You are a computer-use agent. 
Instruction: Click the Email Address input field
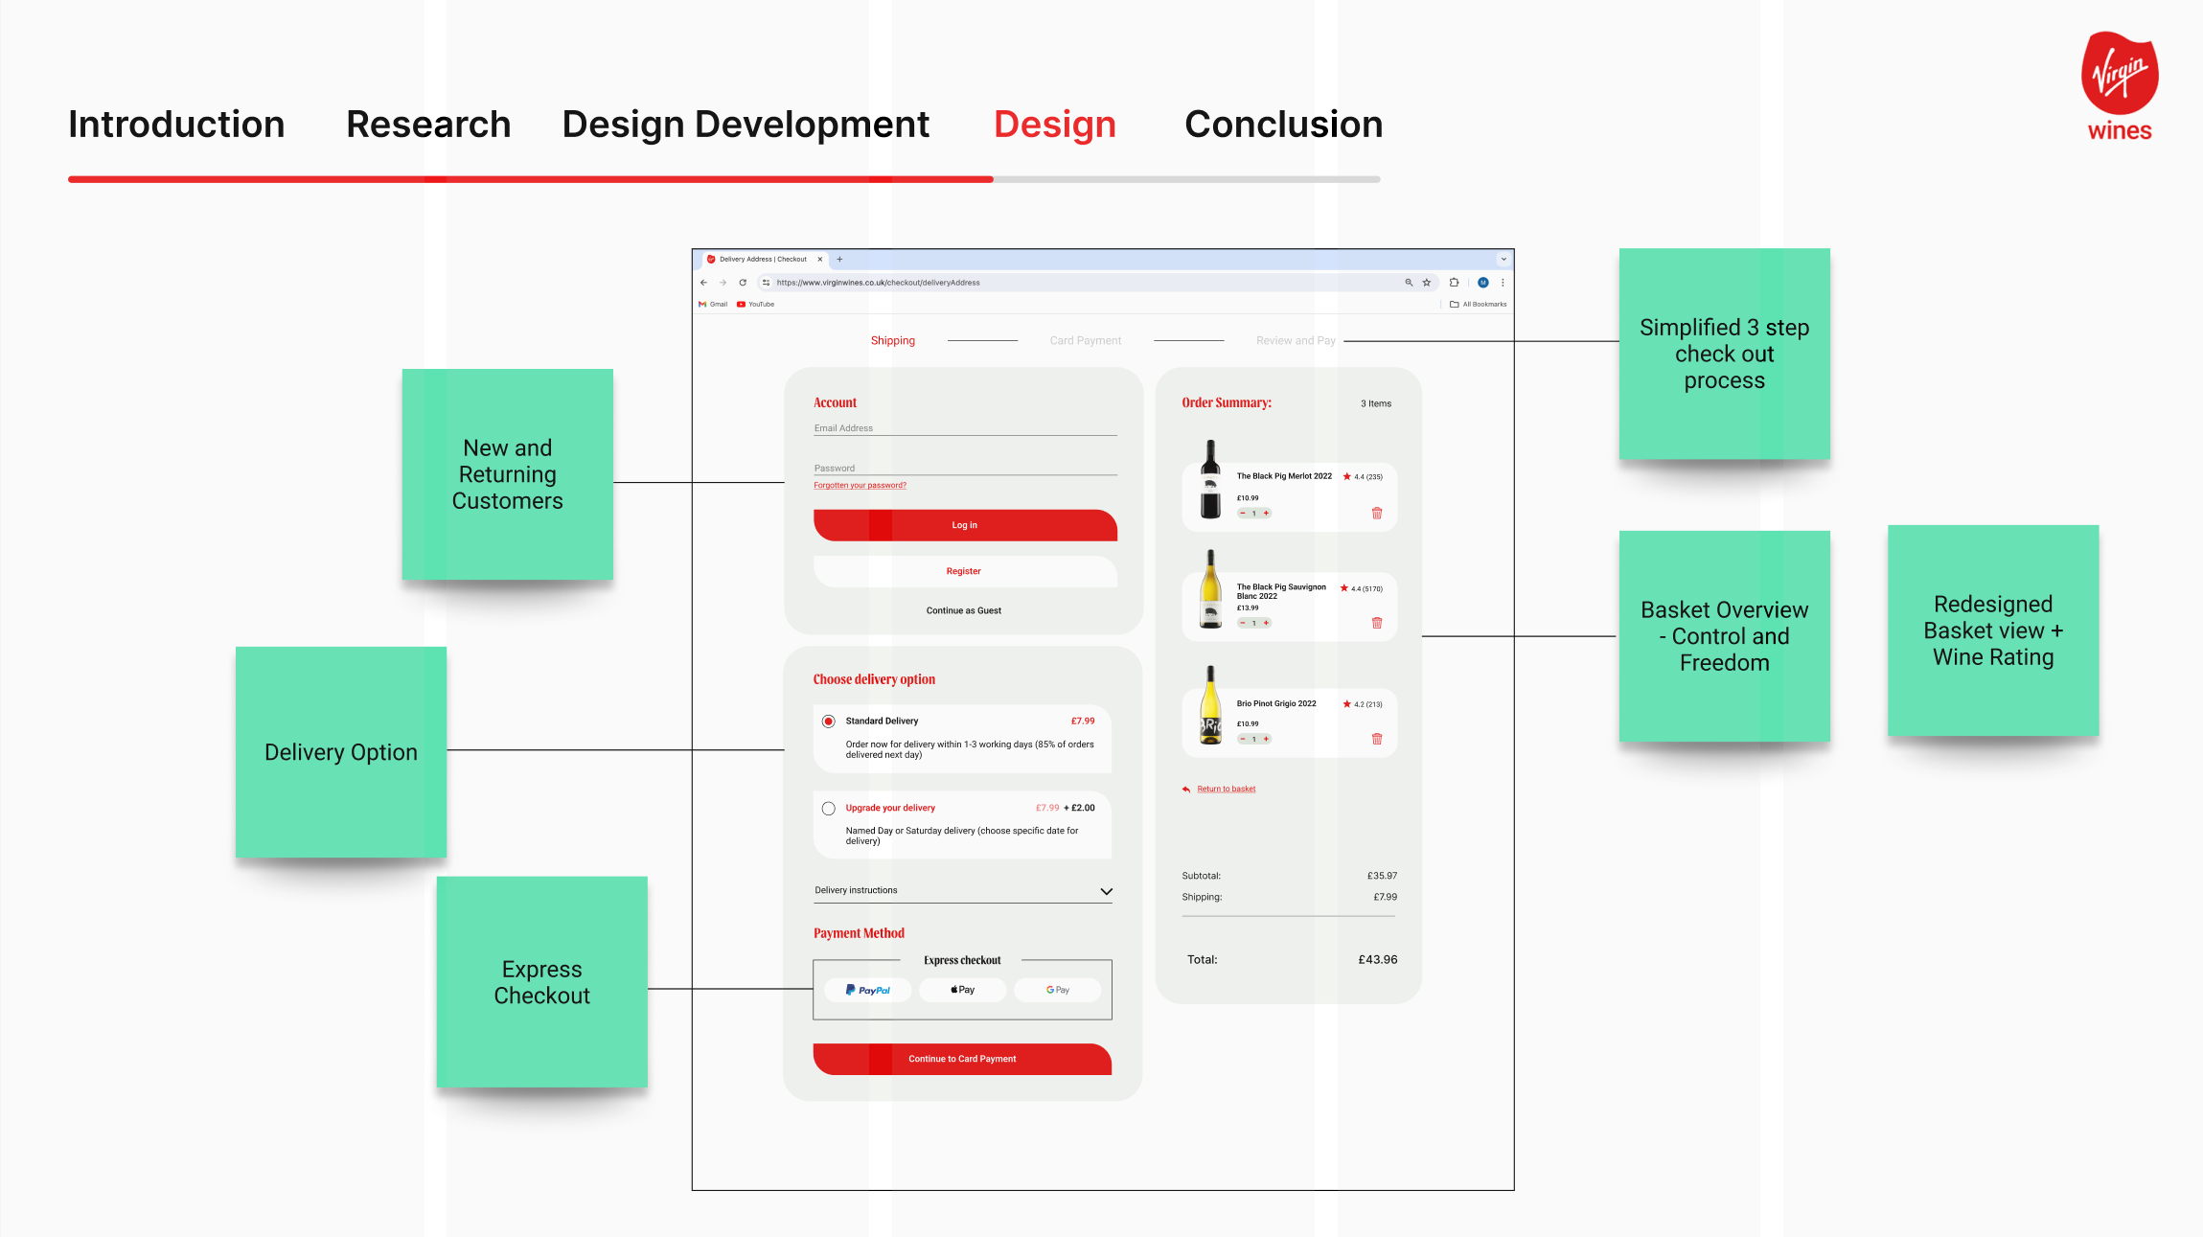[x=964, y=428]
